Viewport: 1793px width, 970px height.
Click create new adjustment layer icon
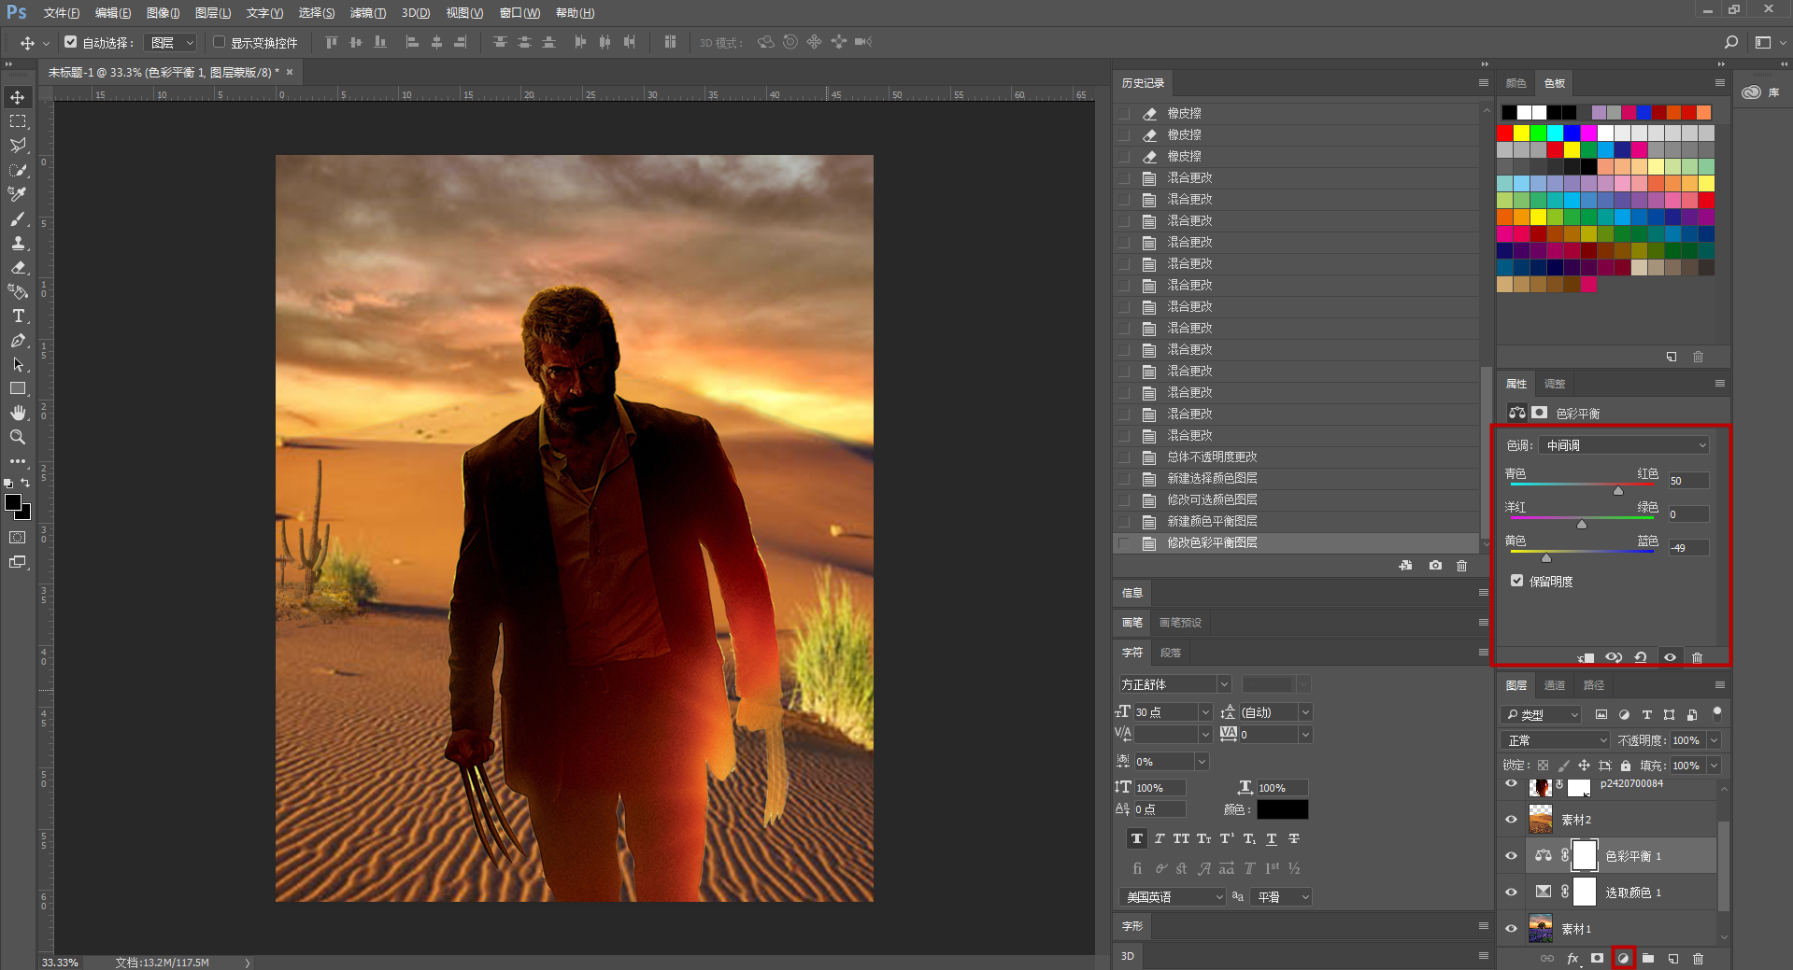point(1623,958)
